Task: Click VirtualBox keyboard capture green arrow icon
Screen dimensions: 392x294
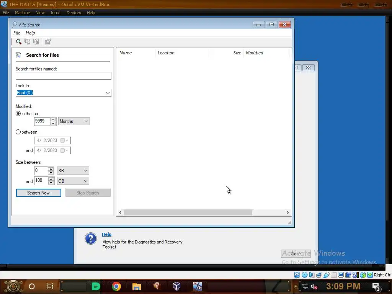Action: pos(370,275)
